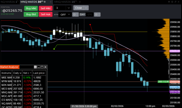Open ATM strategy settings gear
The height and width of the screenshot is (108, 182).
[75, 15]
